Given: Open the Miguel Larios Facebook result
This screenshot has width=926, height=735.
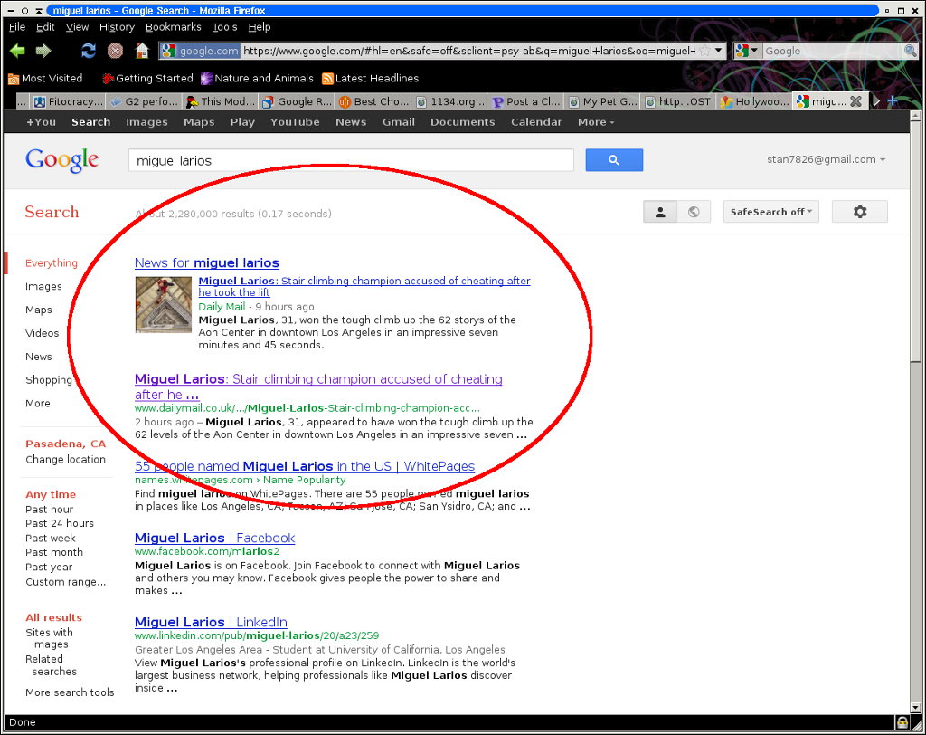Looking at the screenshot, I should click(x=214, y=538).
